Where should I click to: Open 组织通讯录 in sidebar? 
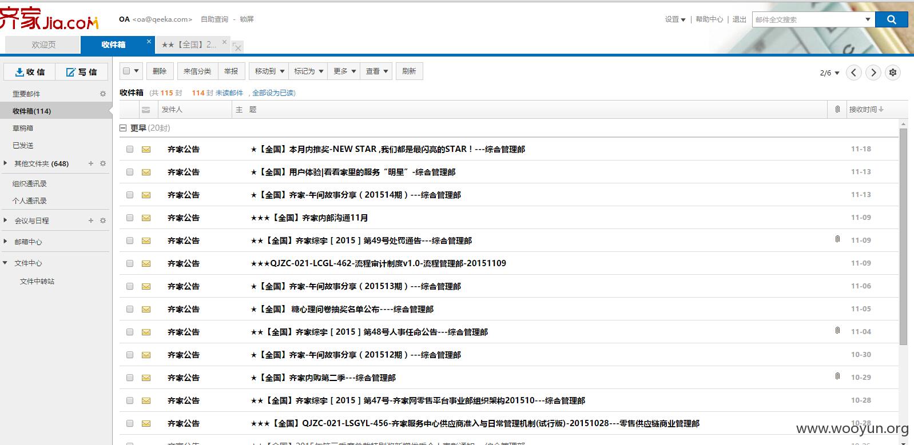pyautogui.click(x=30, y=183)
